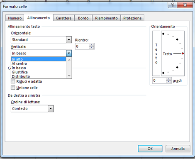Viewport: 195px width, 159px height.
Task: Increase the Rientro spinner value
Action: point(91,45)
